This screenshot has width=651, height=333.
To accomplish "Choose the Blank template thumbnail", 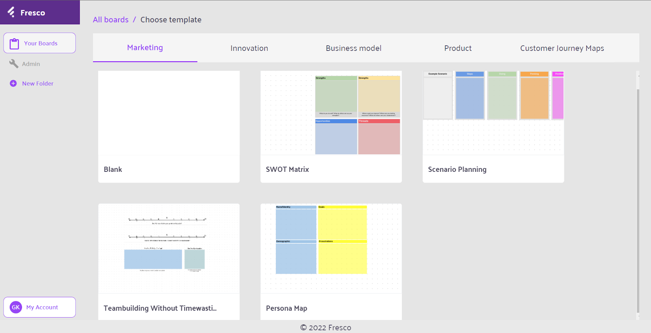I will 169,113.
